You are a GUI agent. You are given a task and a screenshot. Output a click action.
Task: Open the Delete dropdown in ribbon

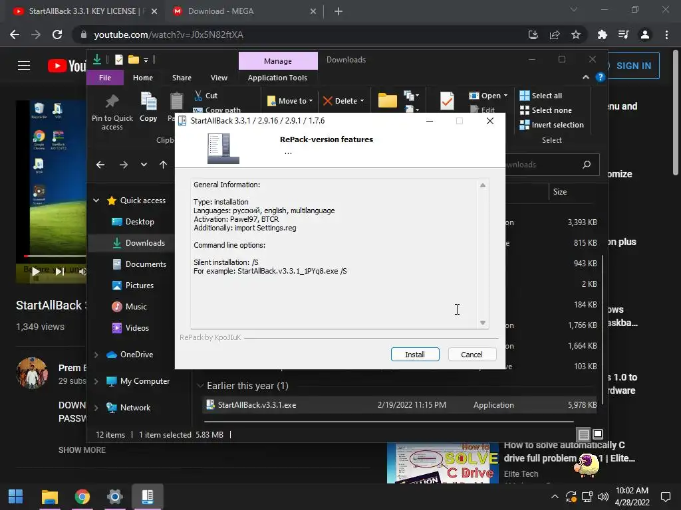point(344,101)
